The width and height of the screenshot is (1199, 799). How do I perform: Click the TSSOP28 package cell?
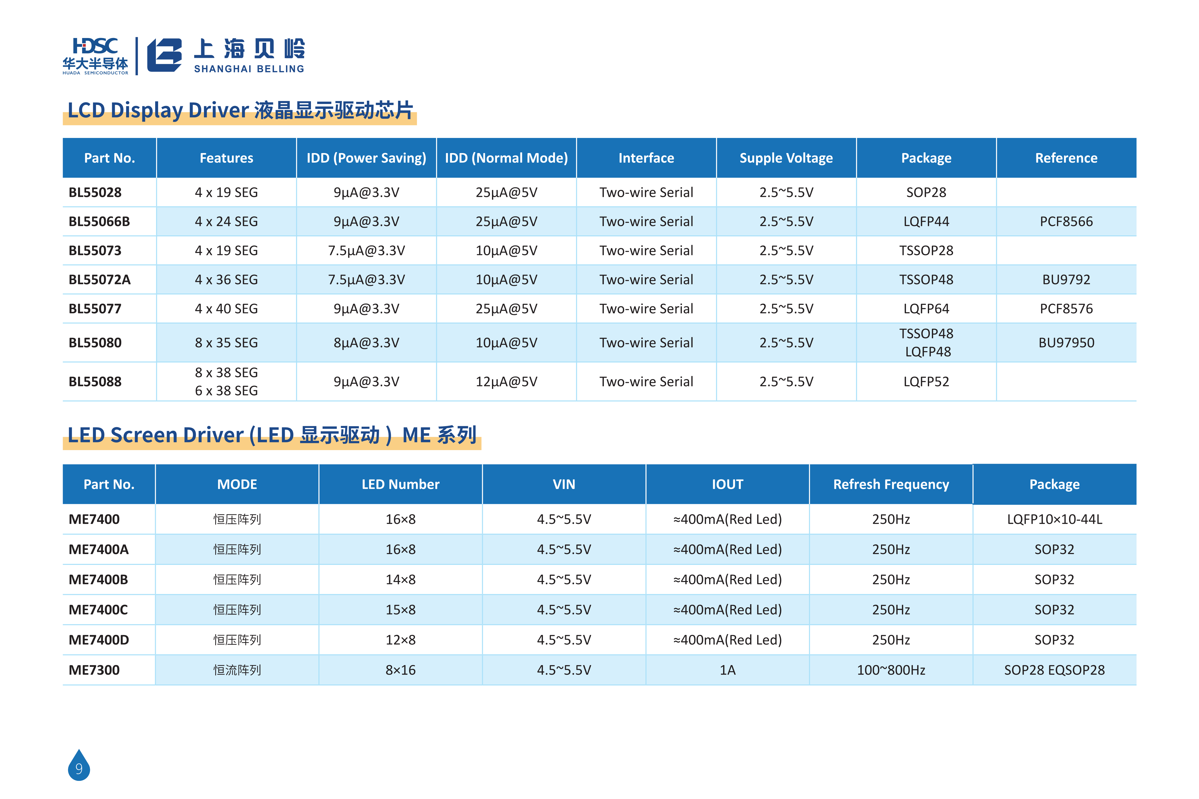point(926,251)
